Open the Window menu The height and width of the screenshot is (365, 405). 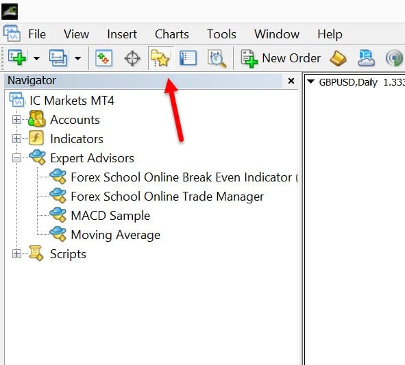tap(277, 34)
